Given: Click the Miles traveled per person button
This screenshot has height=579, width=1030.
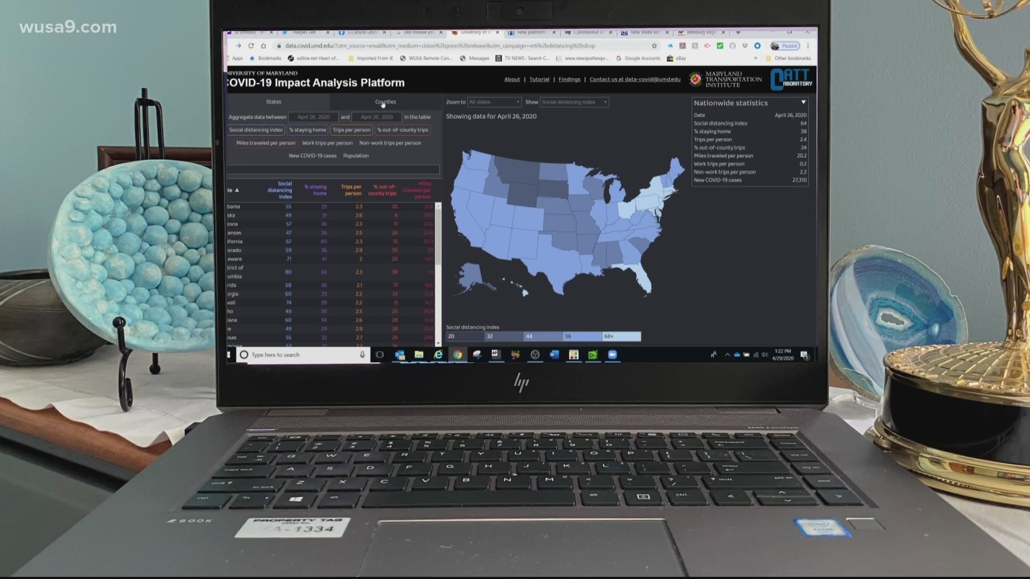Looking at the screenshot, I should pos(266,143).
